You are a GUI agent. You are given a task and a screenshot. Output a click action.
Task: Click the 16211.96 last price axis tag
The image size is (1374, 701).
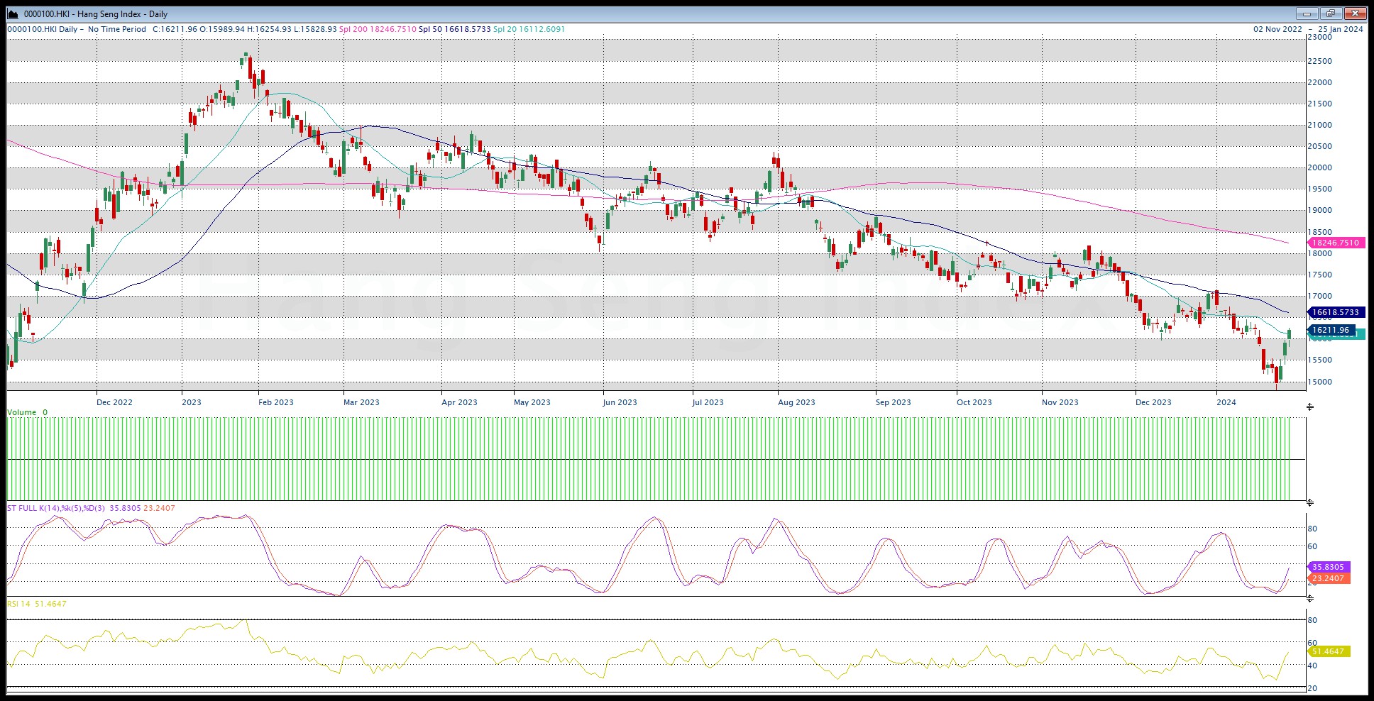point(1331,330)
